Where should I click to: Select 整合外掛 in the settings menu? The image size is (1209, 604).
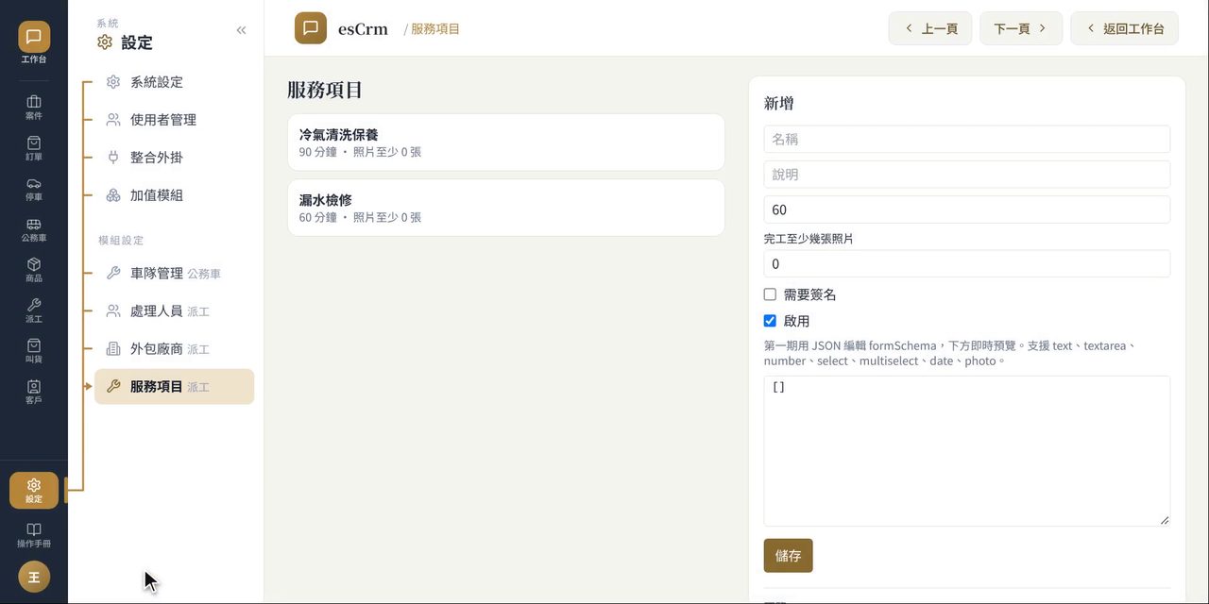tap(174, 158)
